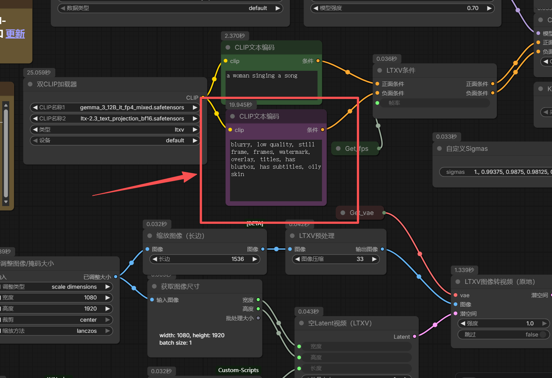Increase the 图像压缩 value with right arrow
Screen dimensions: 552x378
(375, 259)
